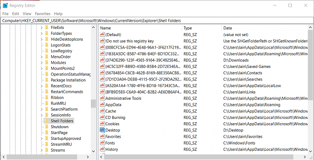Viewport: 314px width, 160px height.
Task: Select the LowRegistry key
Action: coord(61,51)
